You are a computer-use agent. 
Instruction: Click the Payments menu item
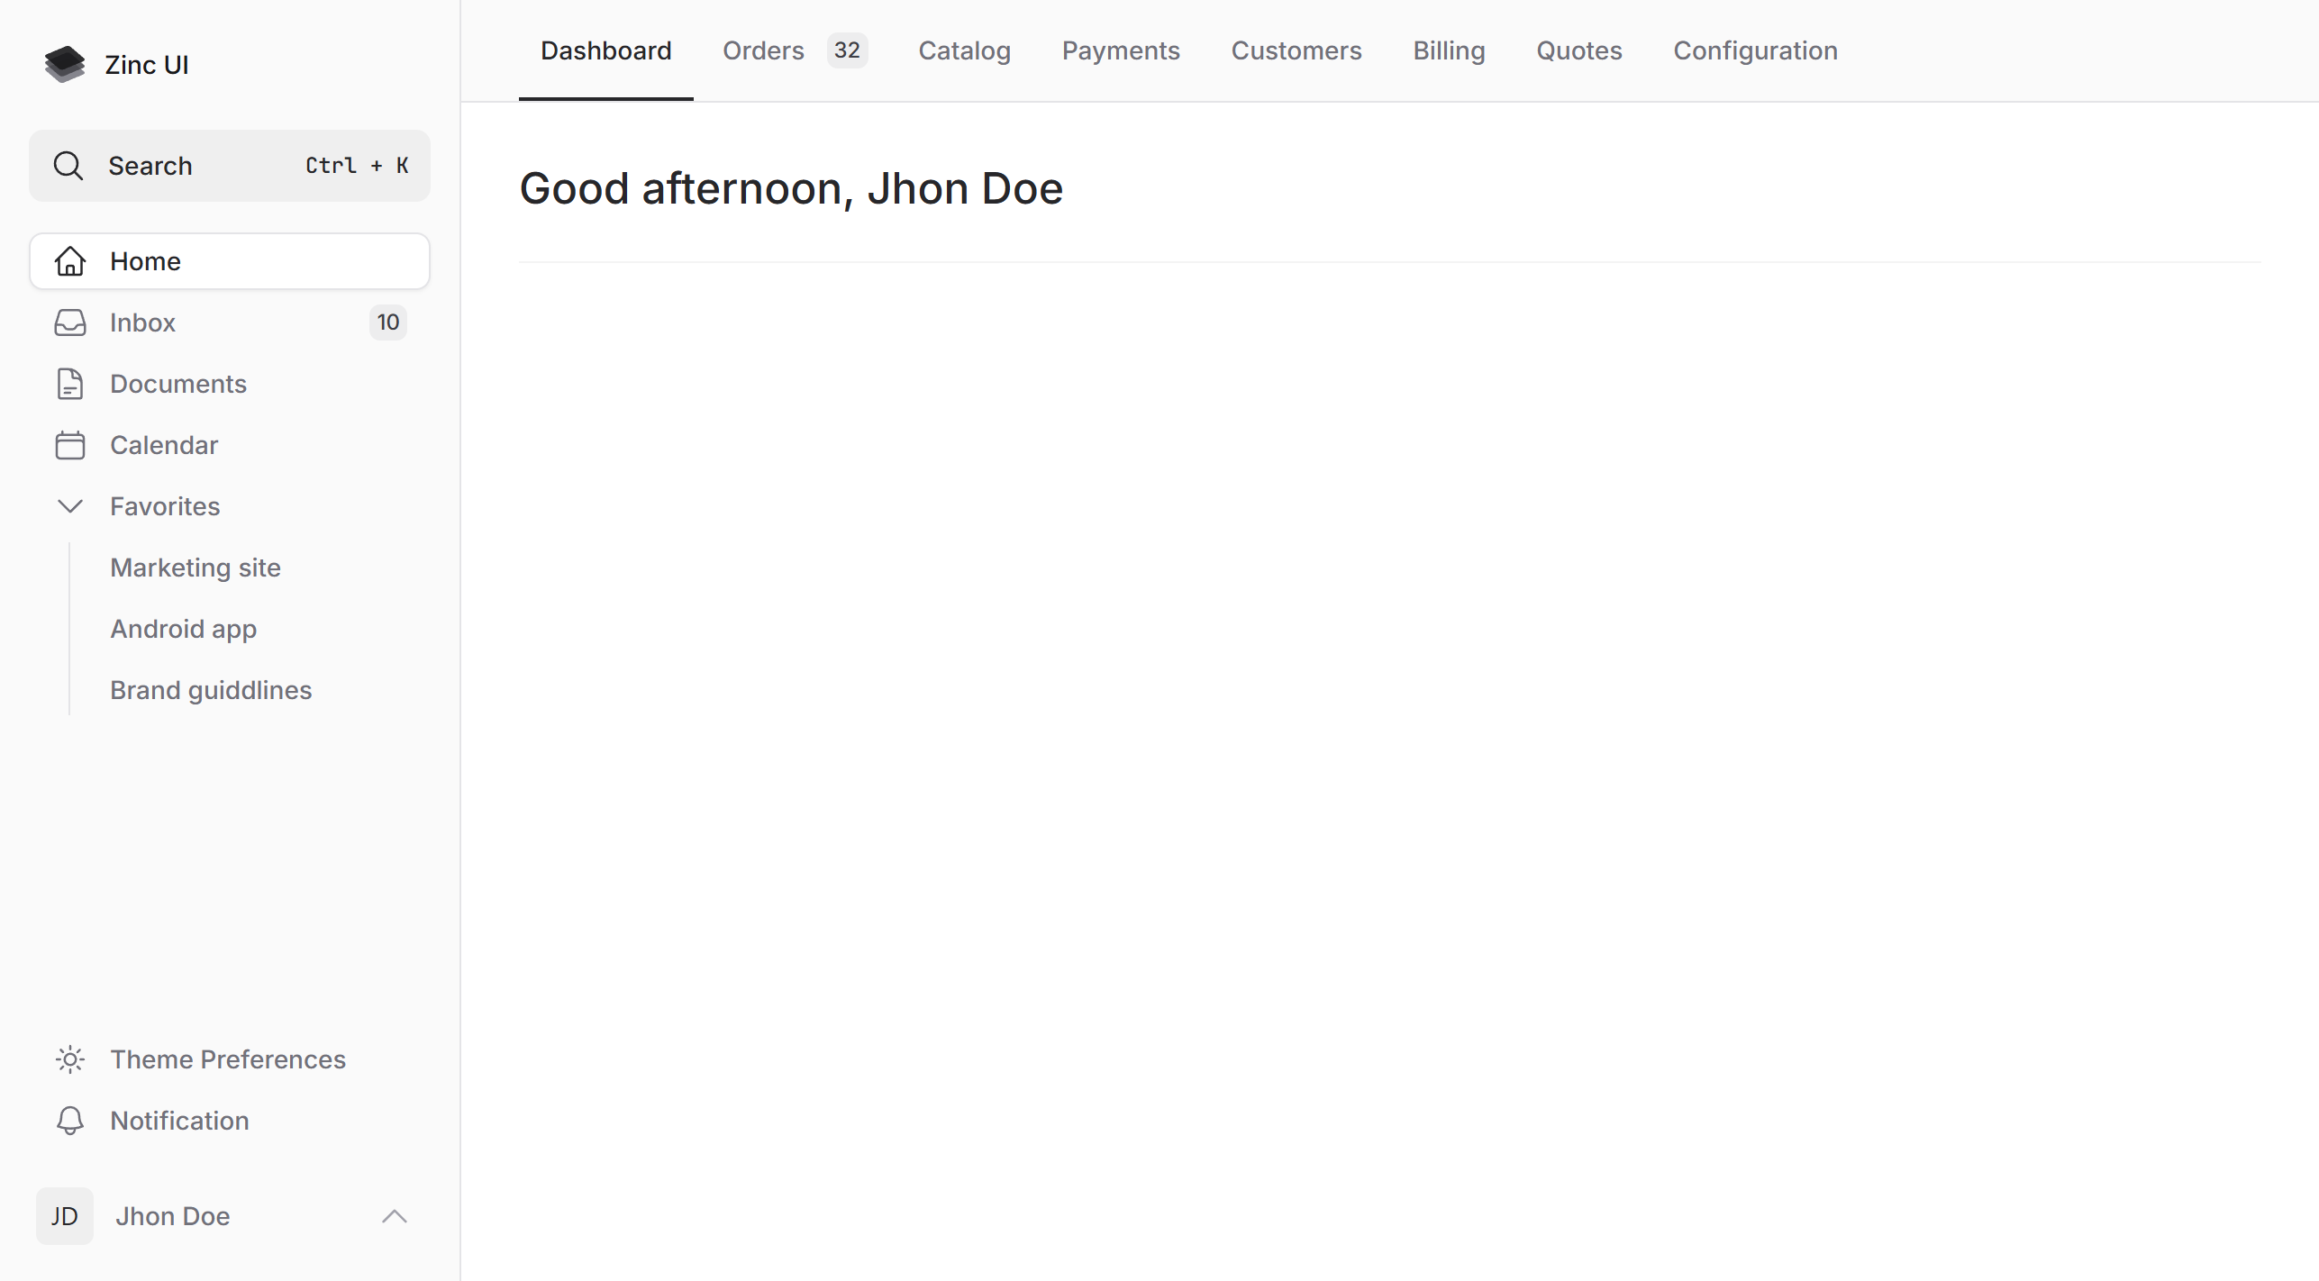click(1122, 50)
